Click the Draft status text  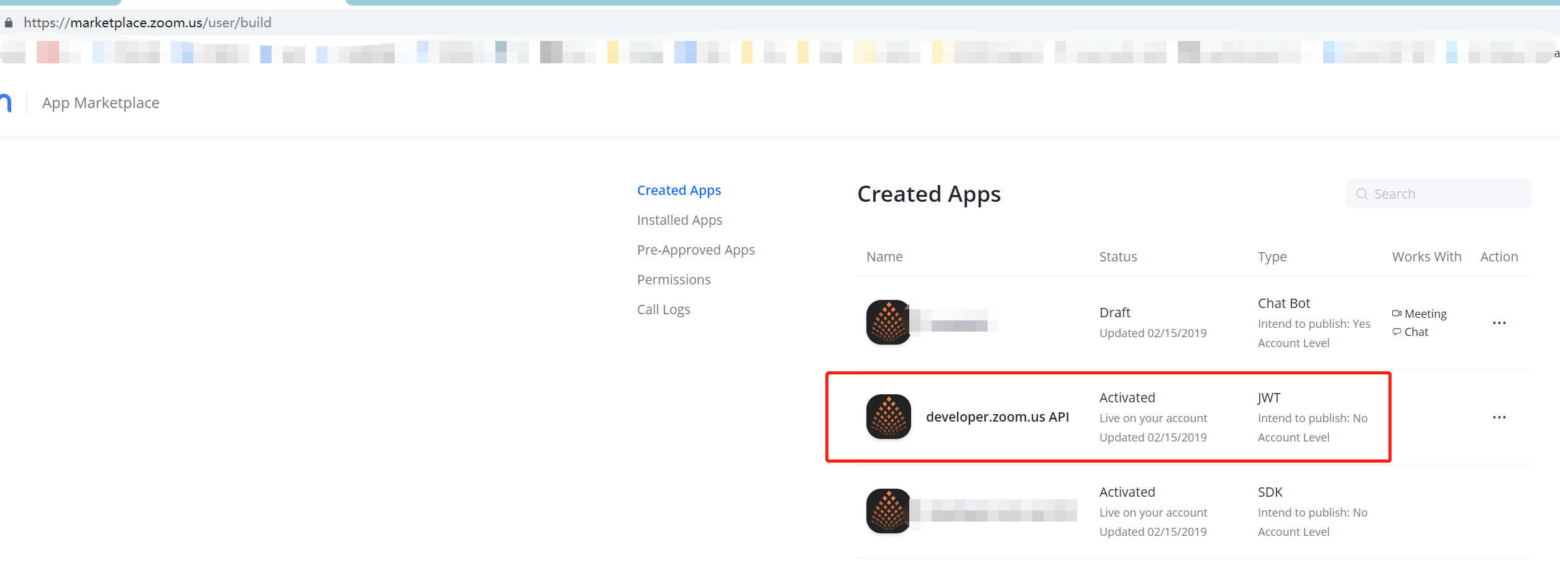(1115, 312)
